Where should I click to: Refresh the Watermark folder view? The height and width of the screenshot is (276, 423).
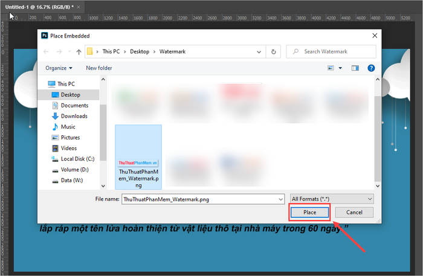(x=274, y=52)
